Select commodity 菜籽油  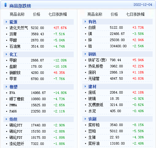tap(94, 143)
